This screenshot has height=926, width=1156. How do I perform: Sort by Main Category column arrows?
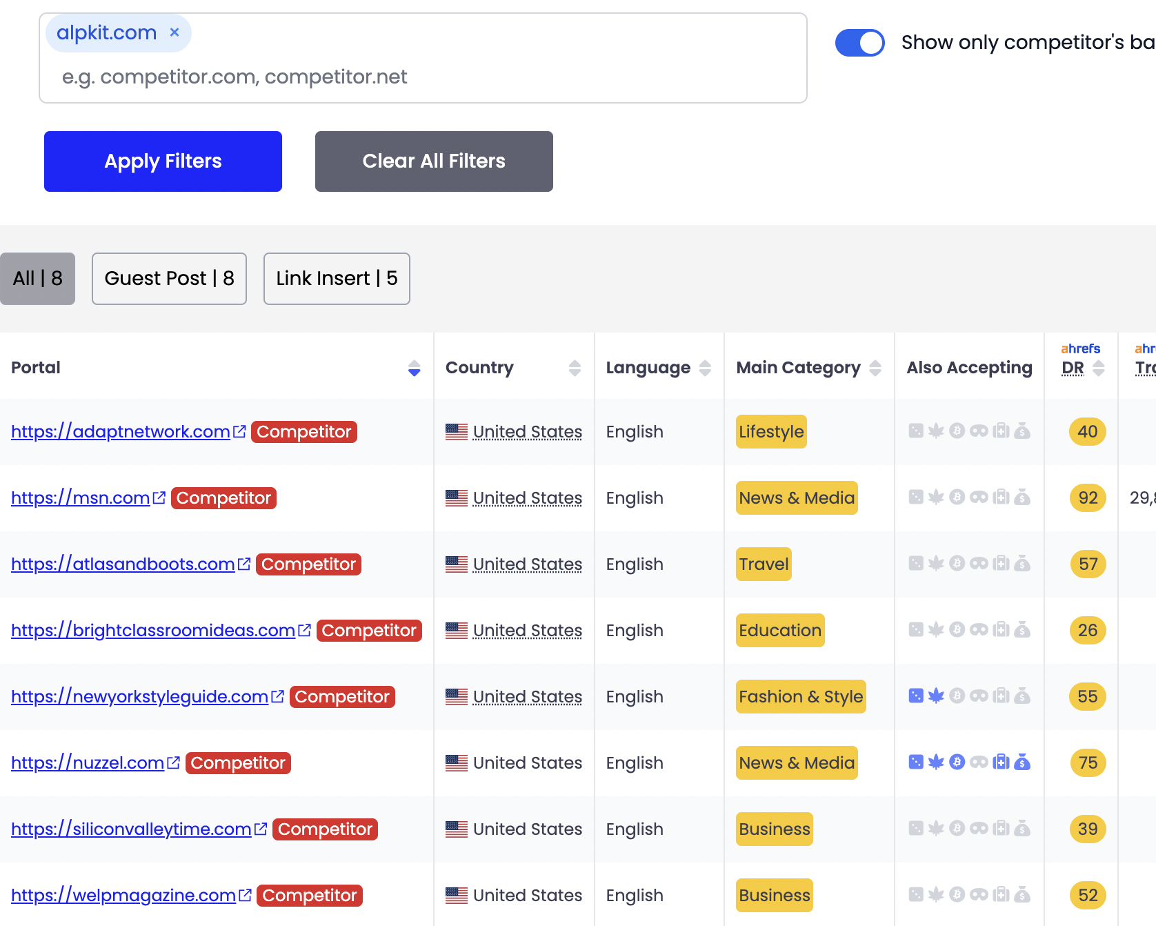pyautogui.click(x=875, y=368)
